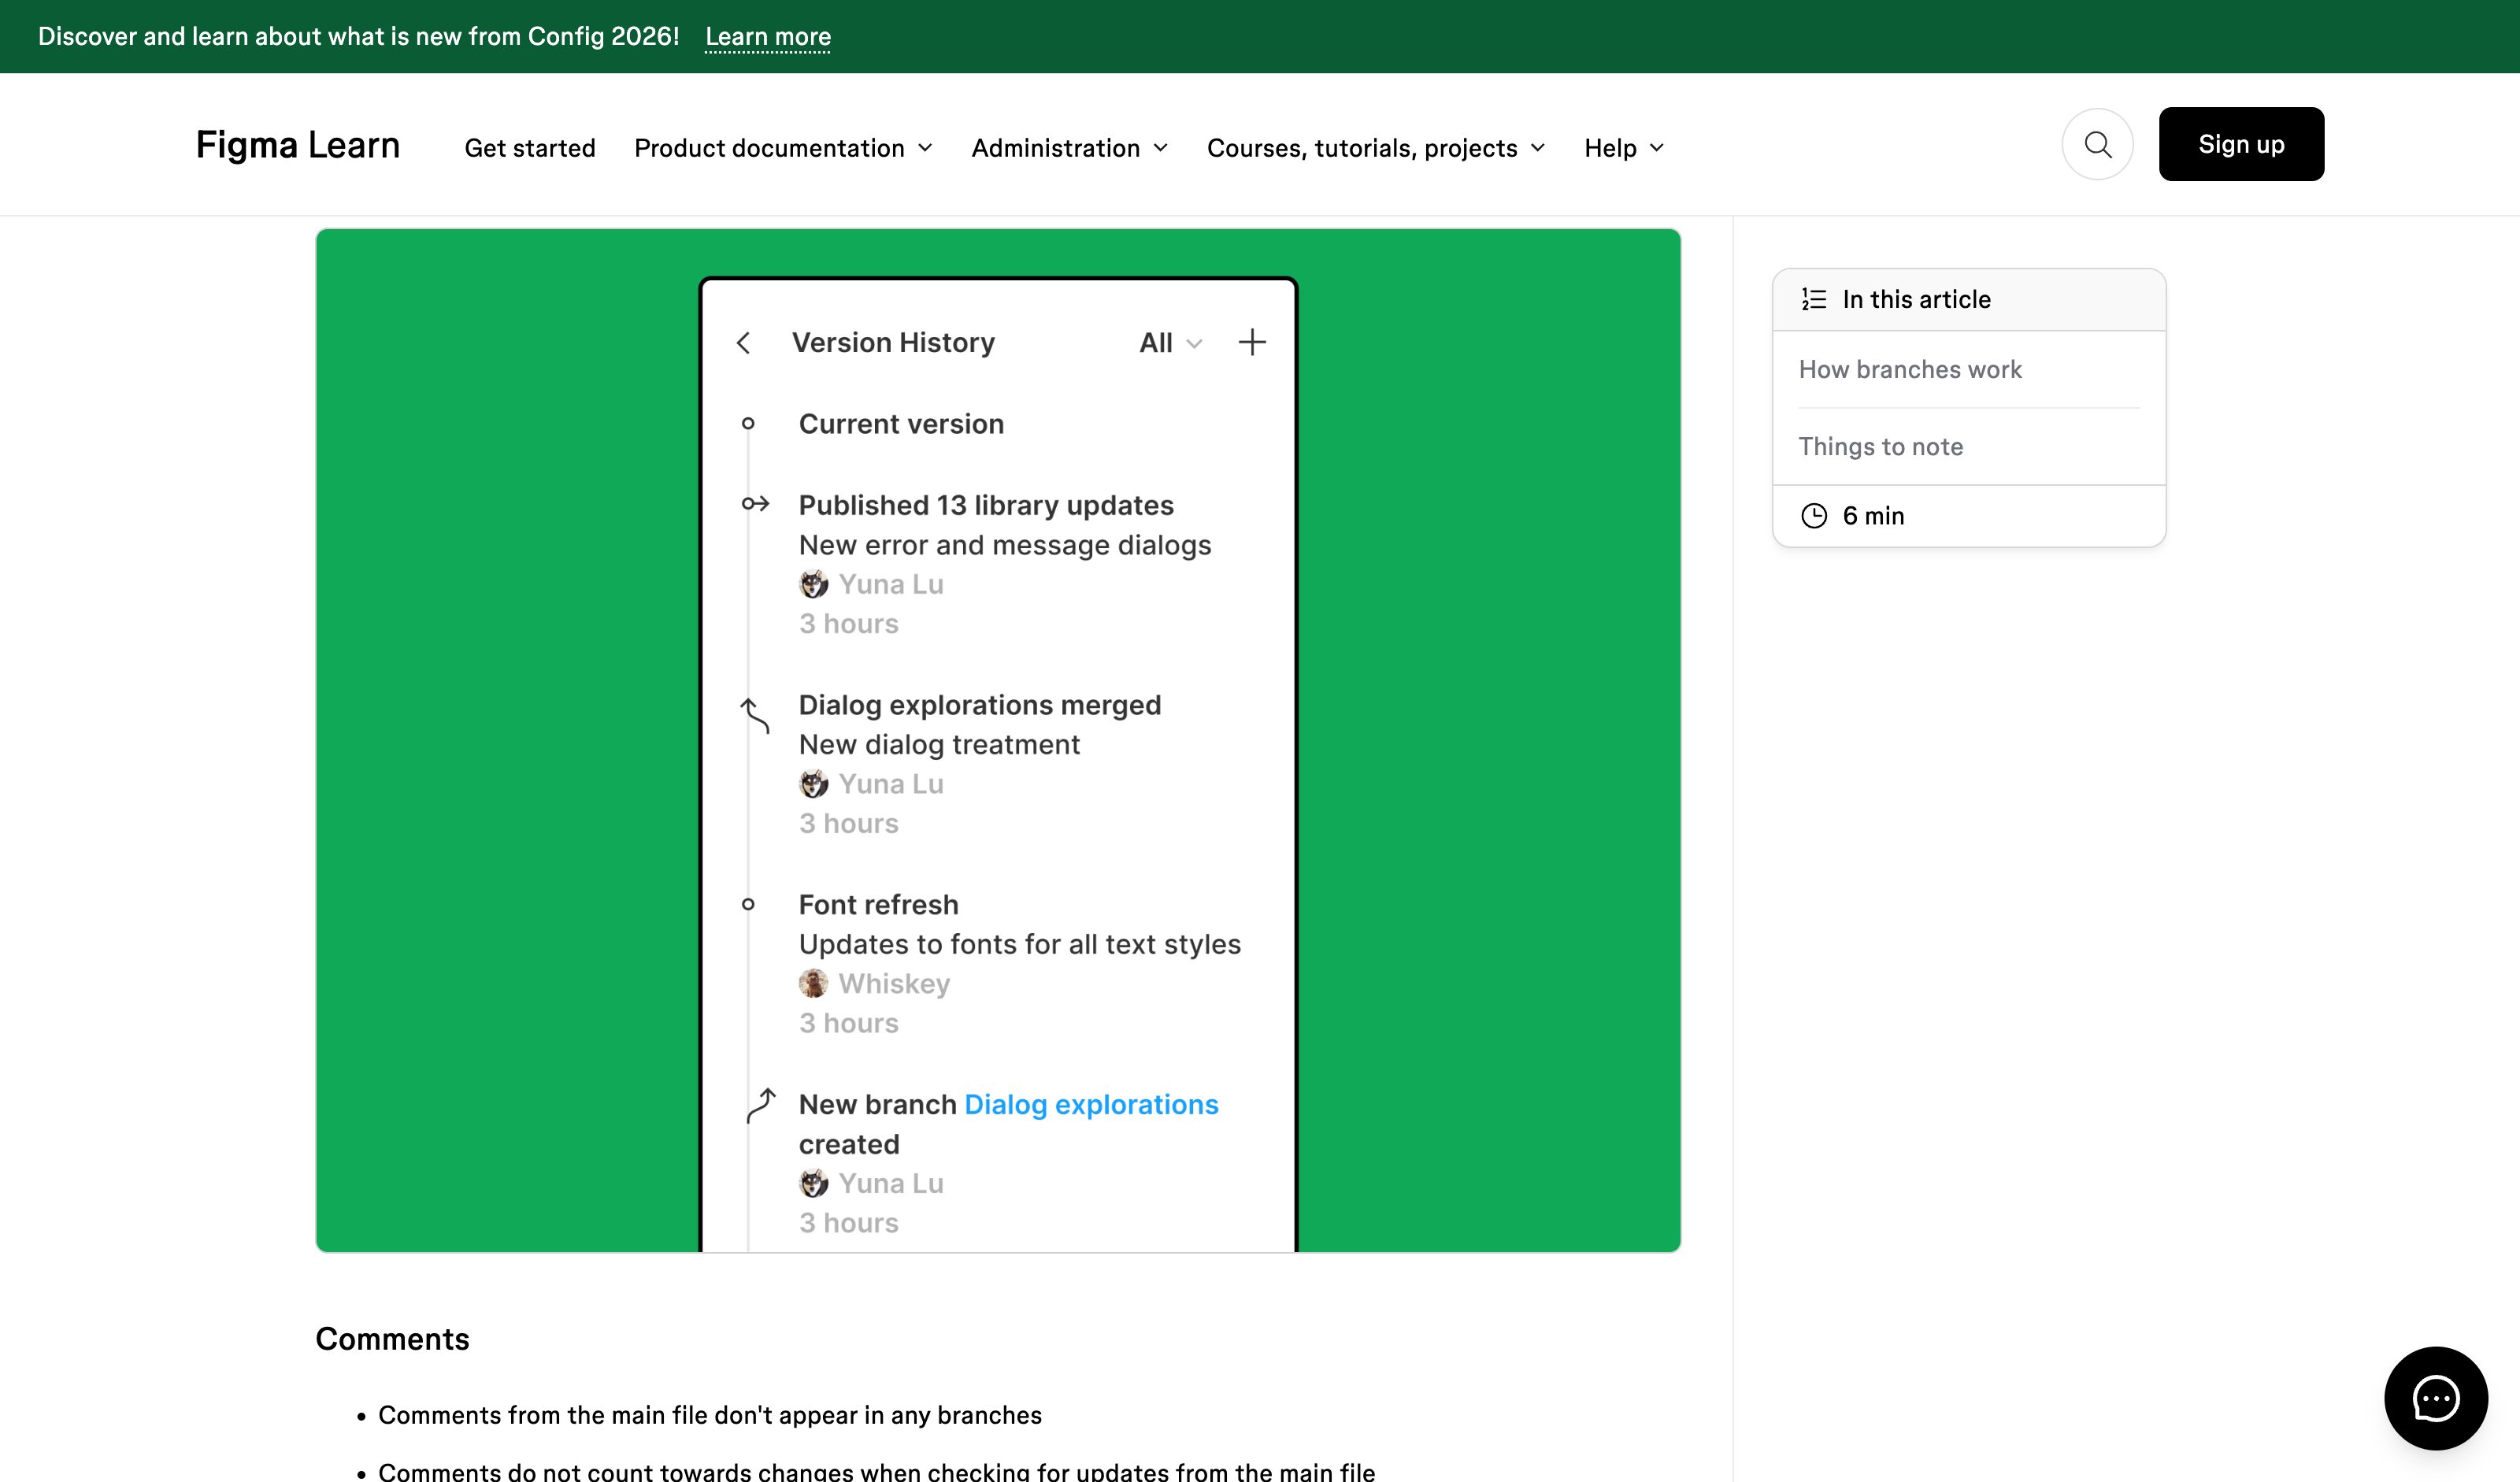Click "Comments from the main file" bullet
Image resolution: width=2520 pixels, height=1482 pixels.
pos(709,1414)
